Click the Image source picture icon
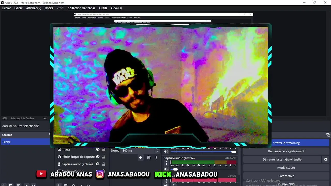This screenshot has width=331, height=186. tap(59, 149)
